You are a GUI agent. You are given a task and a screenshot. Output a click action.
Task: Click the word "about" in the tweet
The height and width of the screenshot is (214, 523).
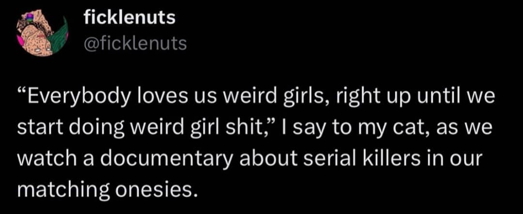(260, 158)
